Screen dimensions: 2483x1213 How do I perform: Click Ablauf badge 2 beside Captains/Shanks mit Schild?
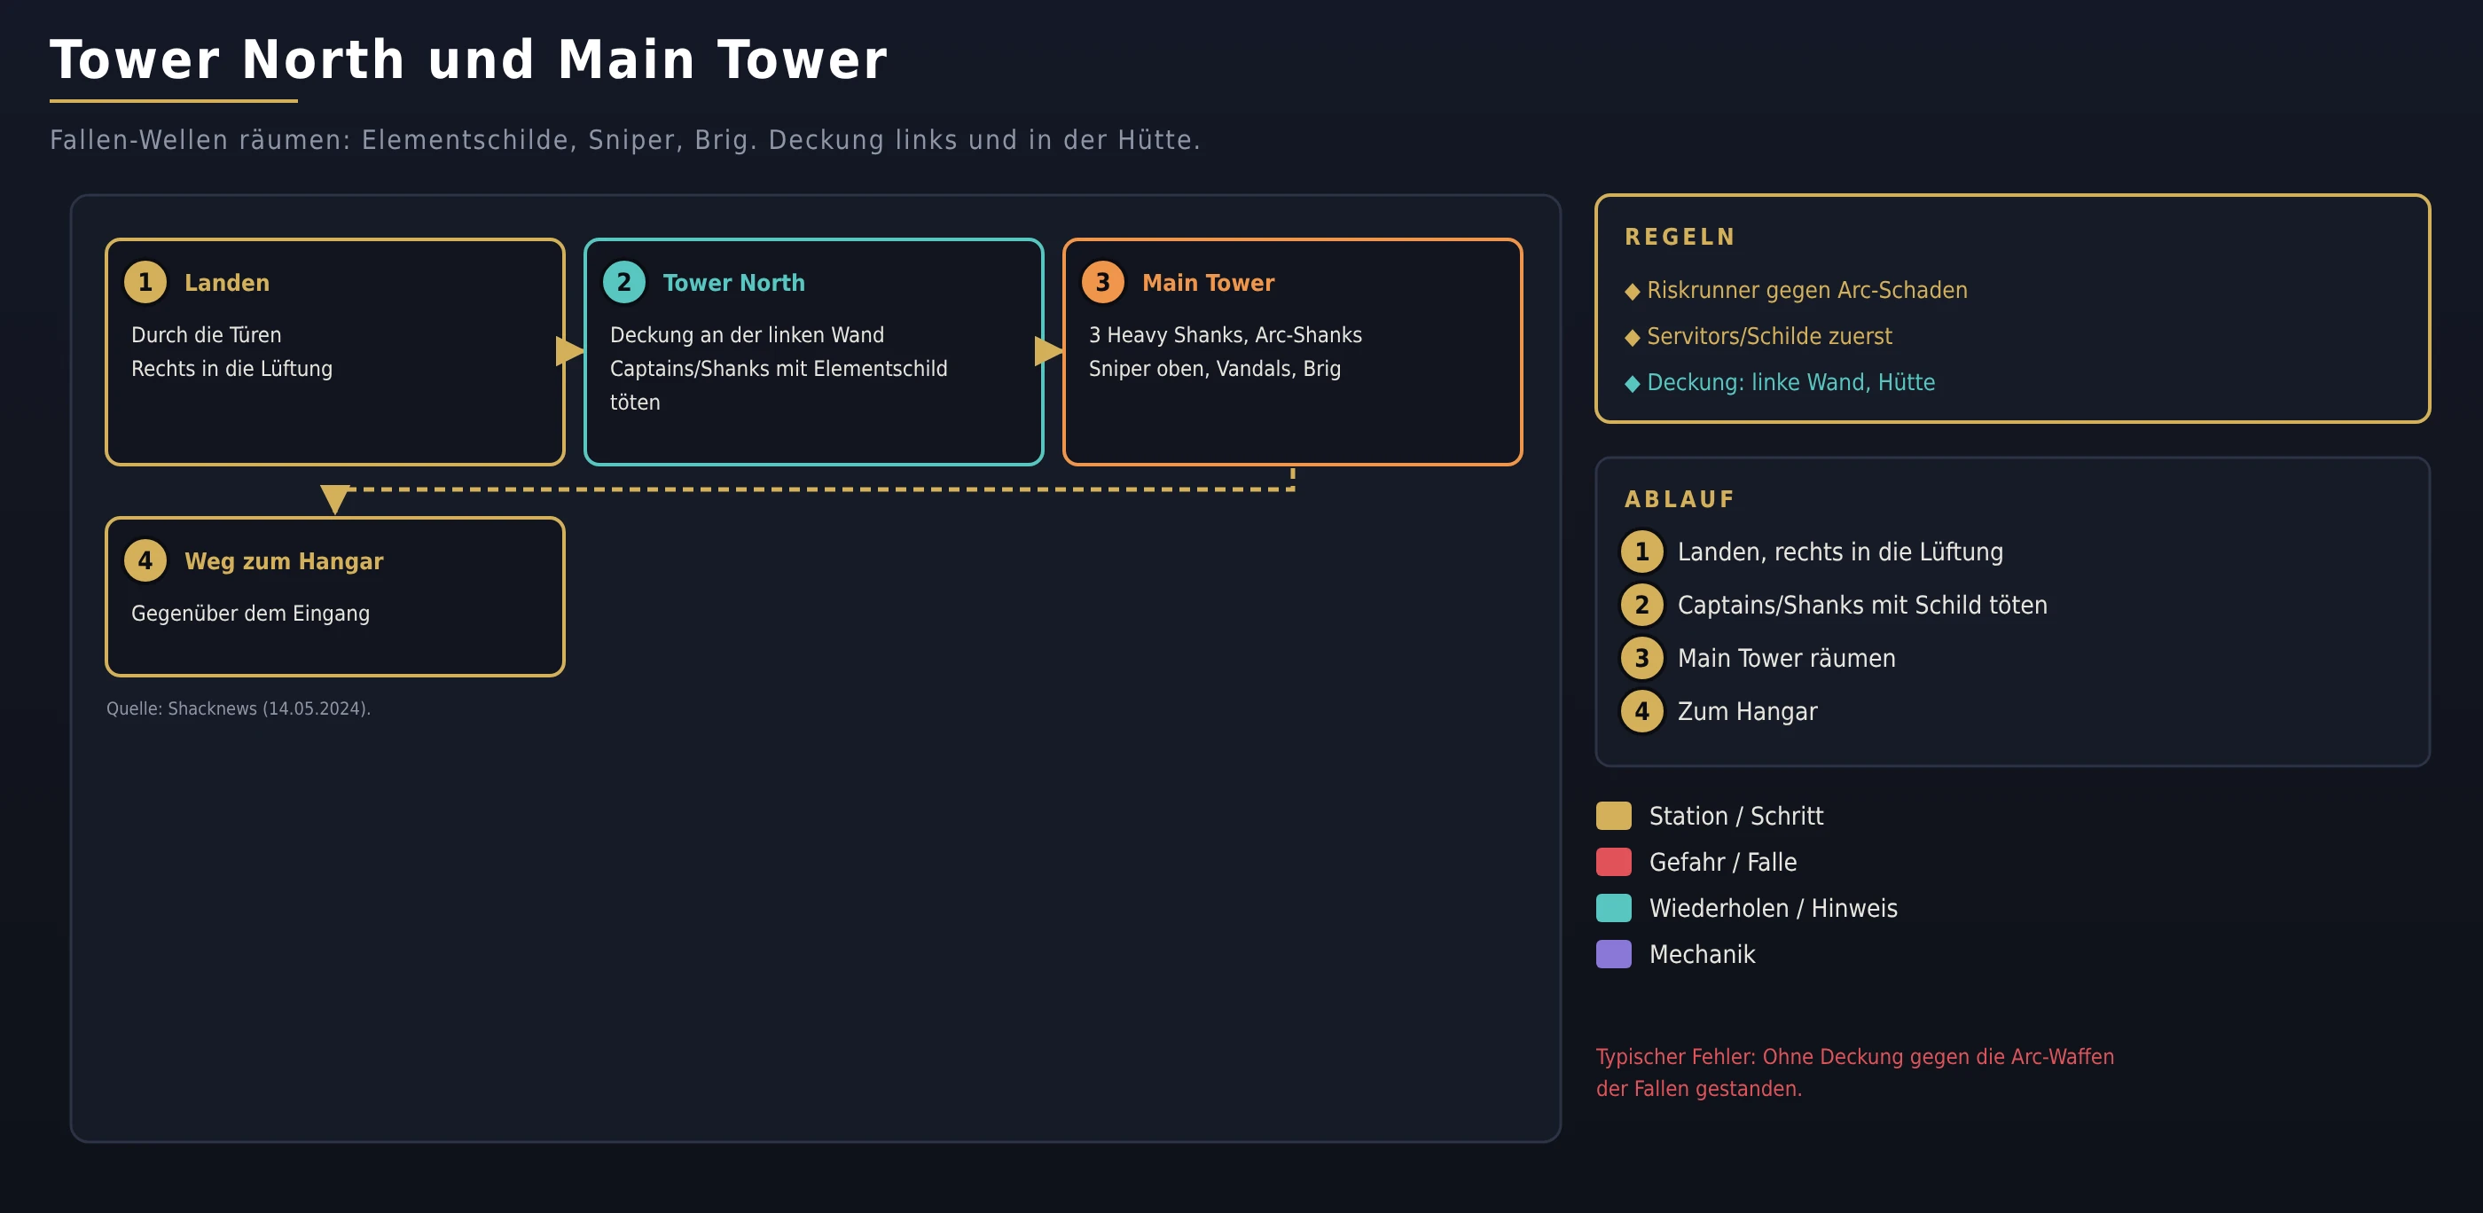point(1641,605)
